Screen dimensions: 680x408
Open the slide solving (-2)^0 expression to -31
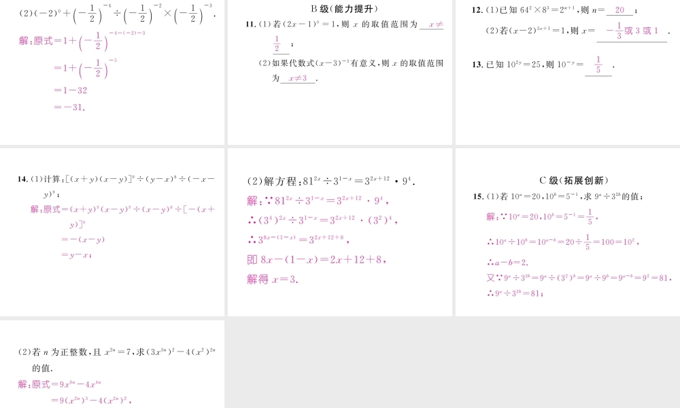112,72
